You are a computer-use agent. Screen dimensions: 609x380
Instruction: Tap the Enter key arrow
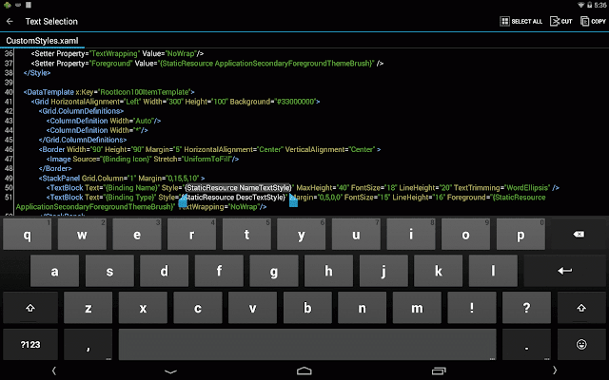pos(564,271)
